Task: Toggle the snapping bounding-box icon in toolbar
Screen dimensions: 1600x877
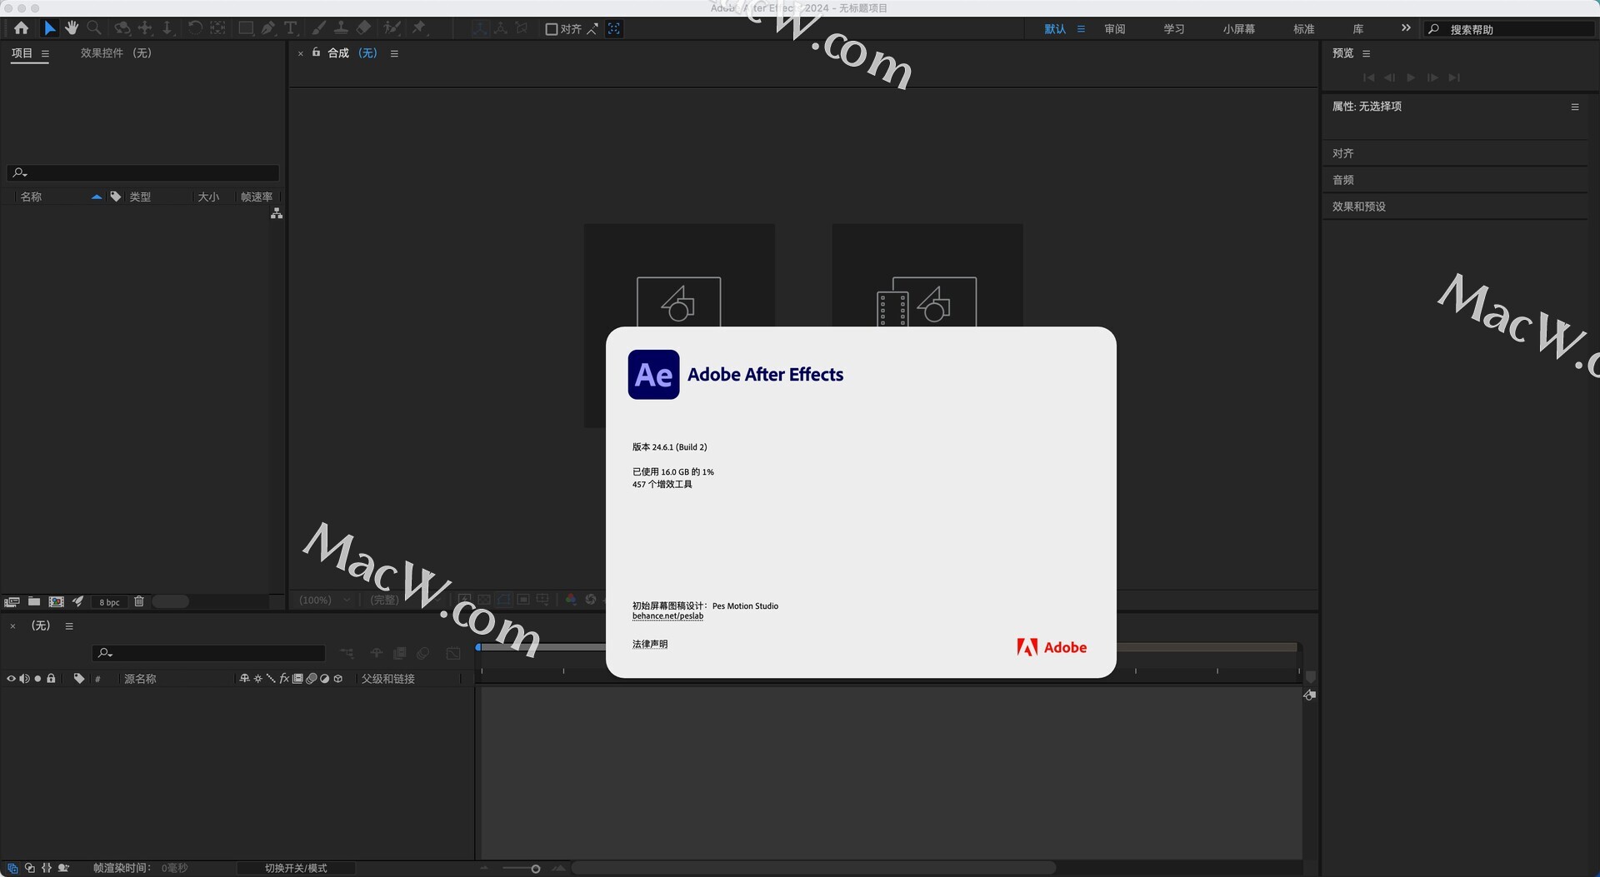Action: [614, 28]
